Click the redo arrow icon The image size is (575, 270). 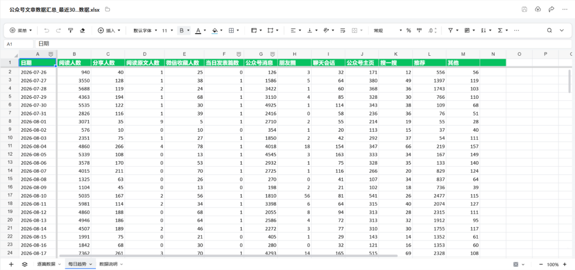coord(59,31)
